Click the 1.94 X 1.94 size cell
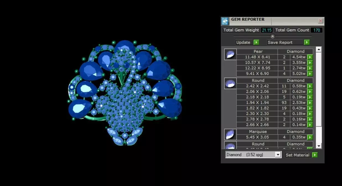The width and height of the screenshot is (342, 186). click(258, 103)
